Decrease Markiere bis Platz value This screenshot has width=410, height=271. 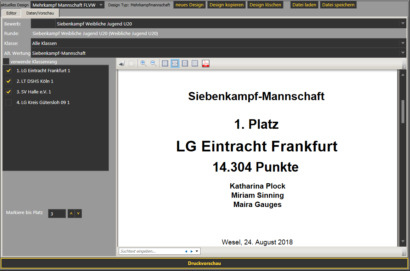coord(78,214)
